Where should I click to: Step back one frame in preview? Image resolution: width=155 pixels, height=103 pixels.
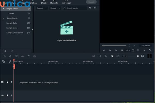[104, 50]
